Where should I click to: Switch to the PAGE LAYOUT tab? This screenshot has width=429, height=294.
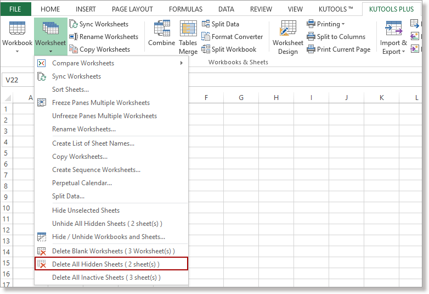coord(132,9)
